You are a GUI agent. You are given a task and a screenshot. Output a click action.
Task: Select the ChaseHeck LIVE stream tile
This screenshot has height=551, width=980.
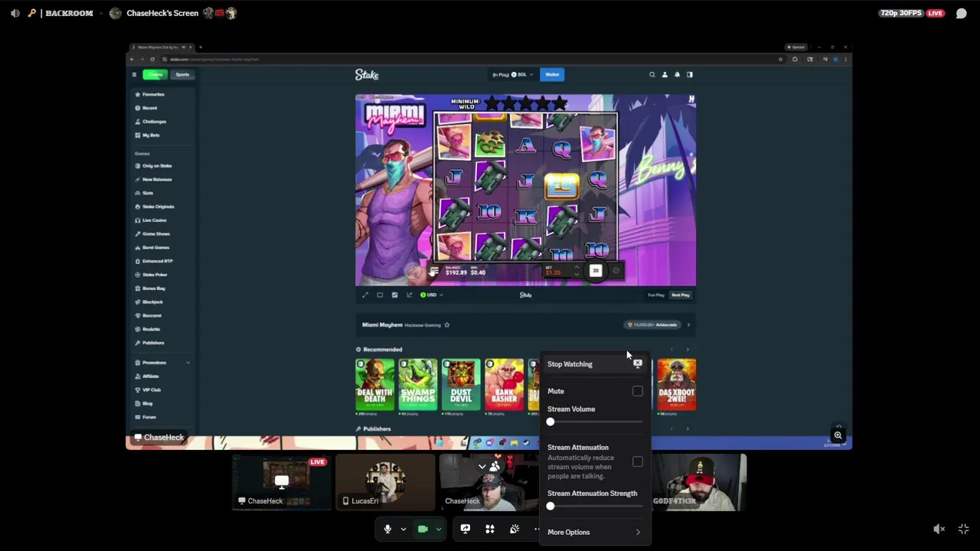tap(281, 482)
